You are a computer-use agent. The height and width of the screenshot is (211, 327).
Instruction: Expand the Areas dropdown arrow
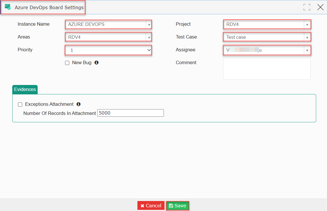pos(149,37)
